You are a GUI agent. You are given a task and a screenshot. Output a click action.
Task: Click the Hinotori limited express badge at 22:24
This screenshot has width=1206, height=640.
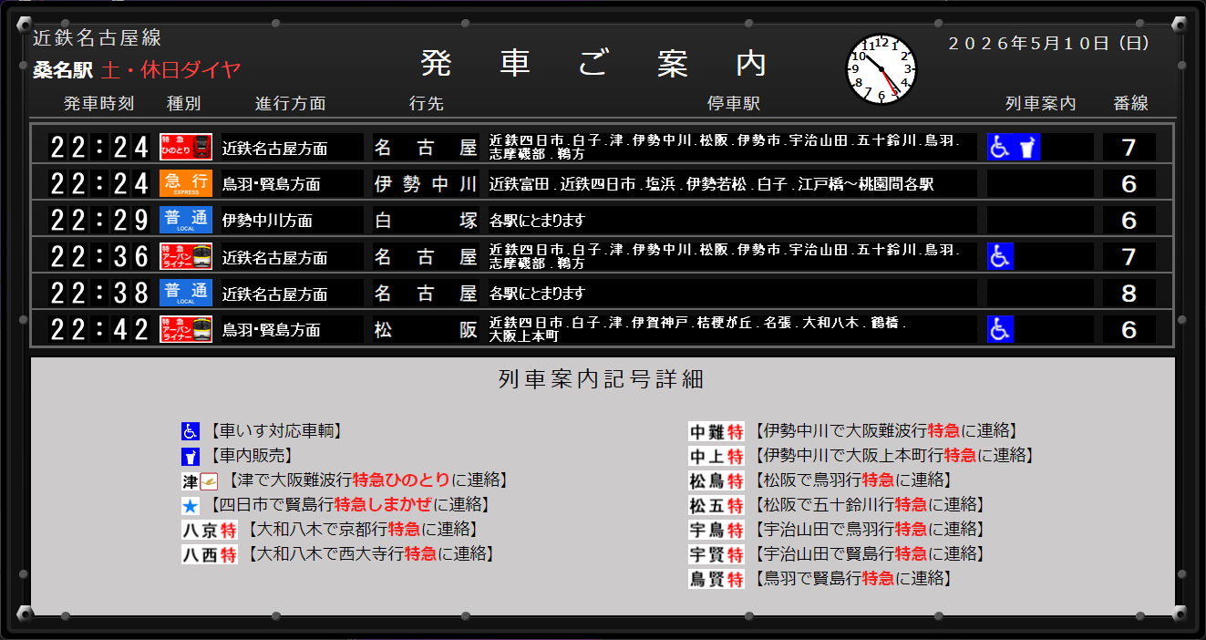(x=186, y=147)
